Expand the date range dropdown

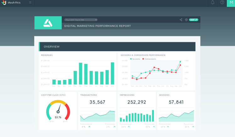(81, 20)
